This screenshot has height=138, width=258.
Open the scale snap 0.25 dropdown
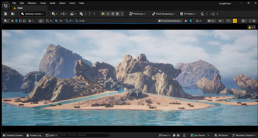tap(82, 21)
